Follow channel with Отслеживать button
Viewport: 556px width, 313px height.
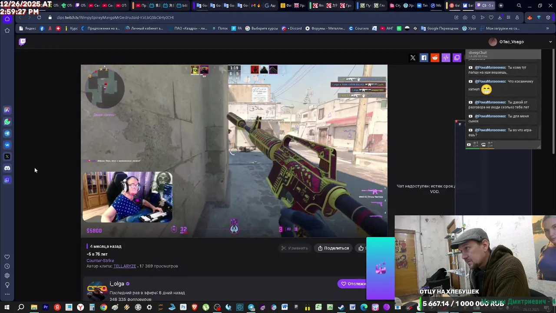click(353, 284)
